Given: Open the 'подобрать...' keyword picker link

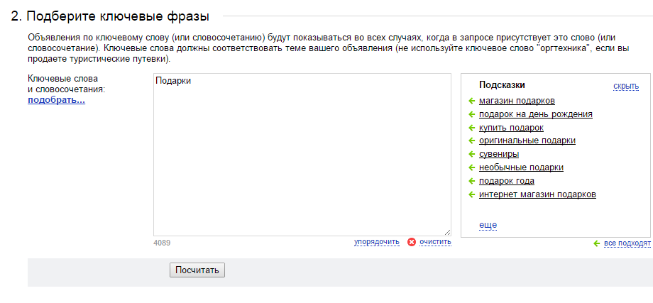Looking at the screenshot, I should click(56, 100).
